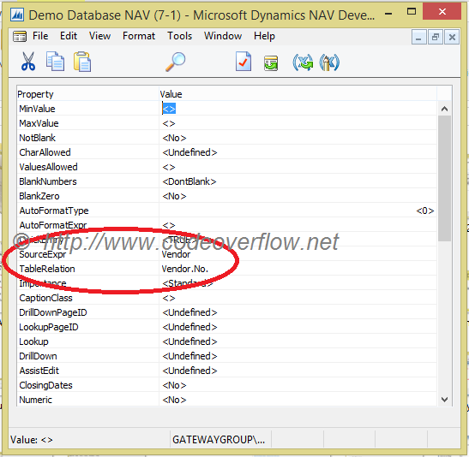
Task: Click the green X symbol toolbar icon
Action: [303, 62]
